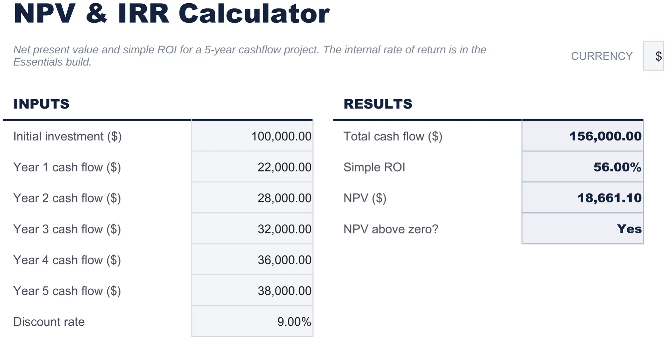Click the CURRENCY label
Viewport: 667px width, 340px height.
[602, 56]
